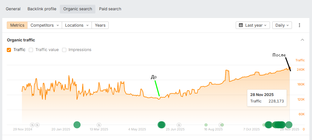Image resolution: width=312 pixels, height=140 pixels.
Task: Enable the Traffic value checkbox
Action: 31,50
